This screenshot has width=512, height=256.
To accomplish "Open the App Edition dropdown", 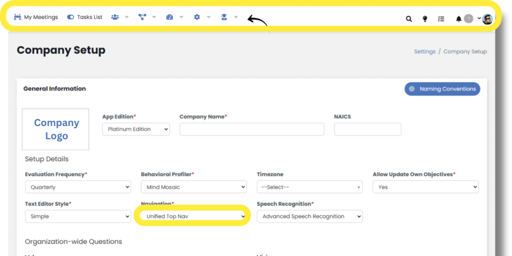I will tap(136, 129).
